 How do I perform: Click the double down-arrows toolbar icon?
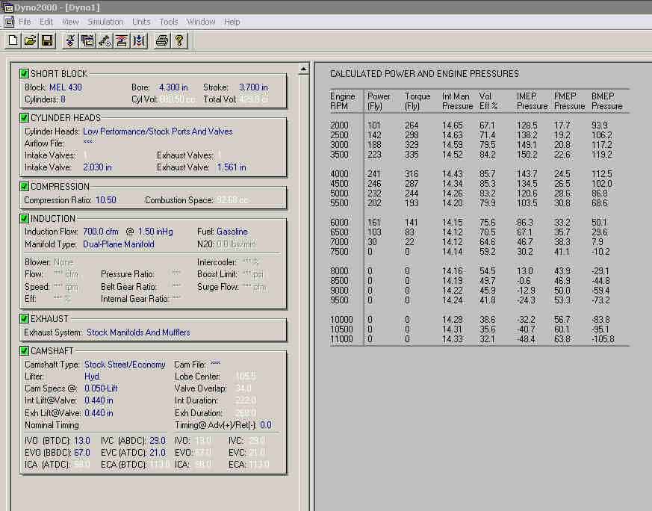click(70, 40)
